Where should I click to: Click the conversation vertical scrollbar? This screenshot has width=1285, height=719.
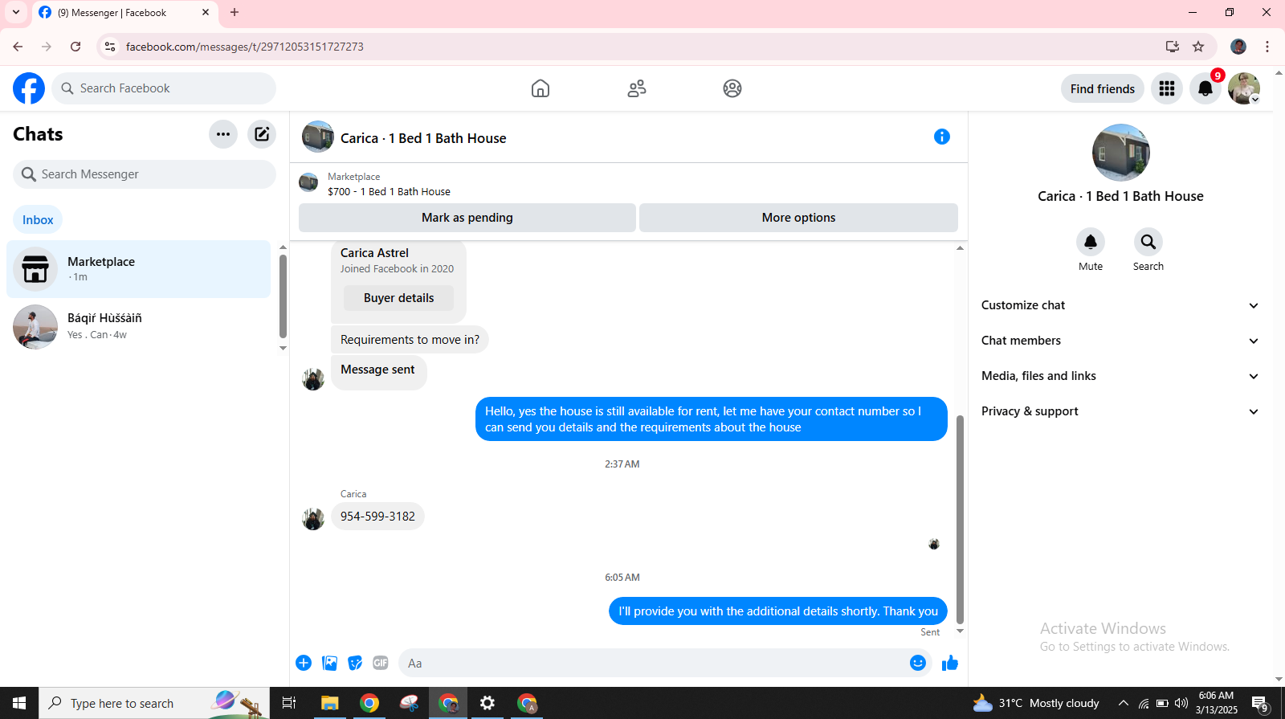click(960, 519)
